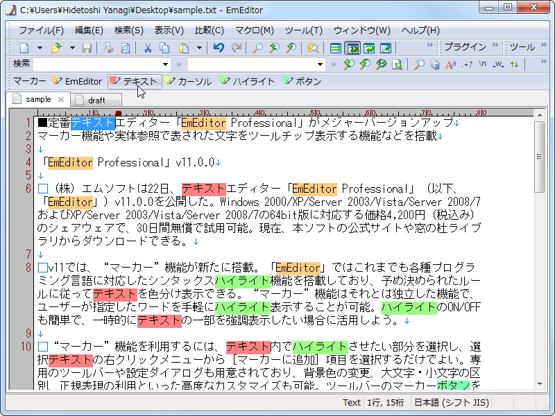This screenshot has height=416, width=555.
Task: Open the ヘルプ(H) menu
Action: coord(420,31)
